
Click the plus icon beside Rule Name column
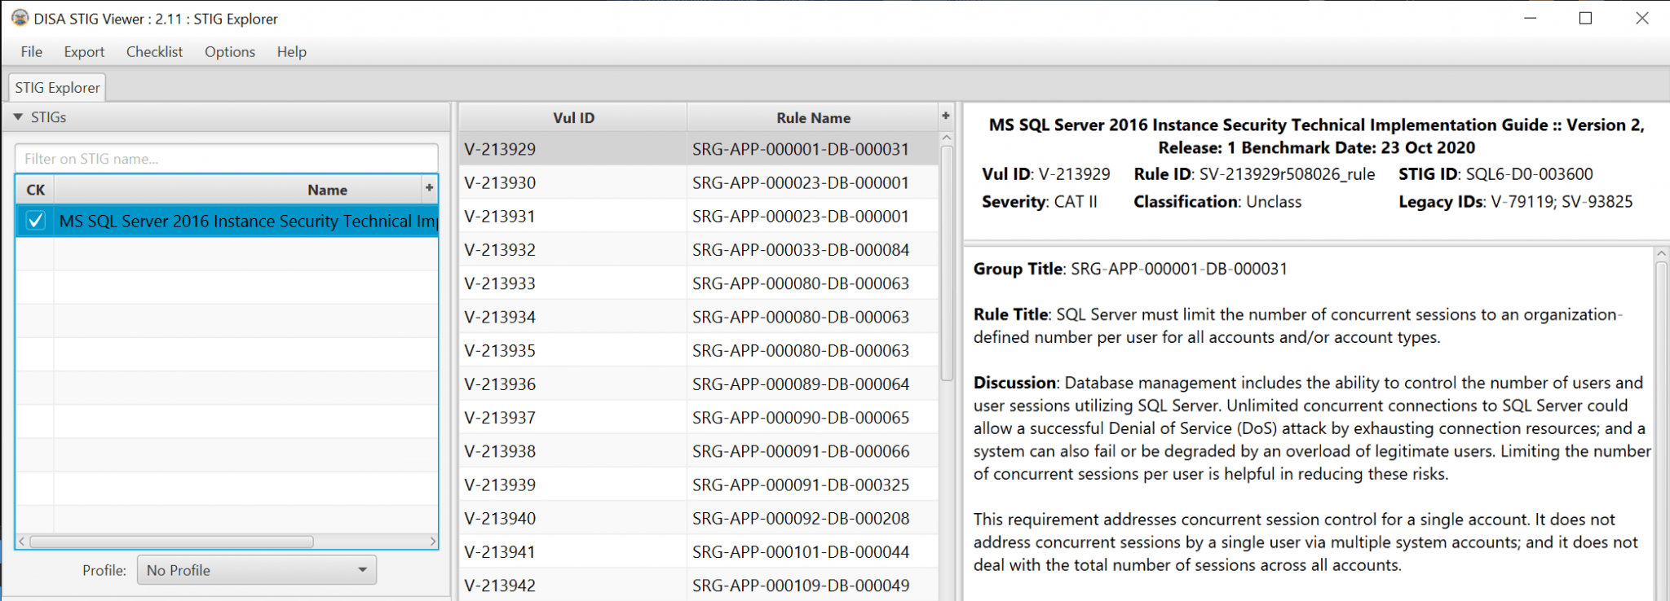[x=946, y=116]
